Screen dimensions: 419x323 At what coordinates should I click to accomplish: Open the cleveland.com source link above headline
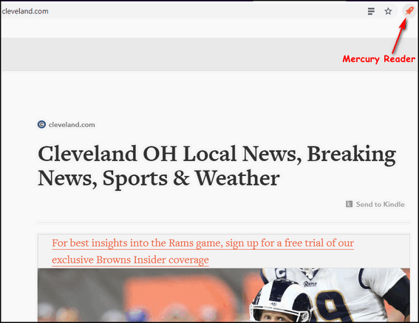coord(72,125)
